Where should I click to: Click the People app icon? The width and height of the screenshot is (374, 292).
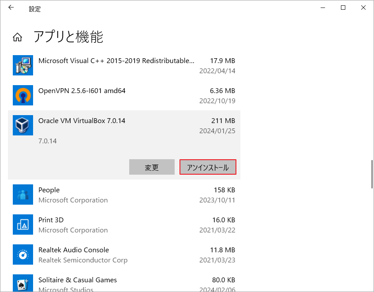click(23, 195)
